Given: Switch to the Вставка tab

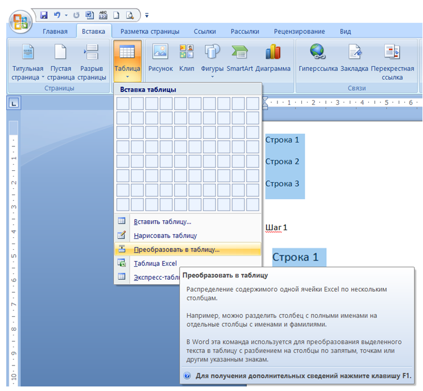Looking at the screenshot, I should click(93, 32).
